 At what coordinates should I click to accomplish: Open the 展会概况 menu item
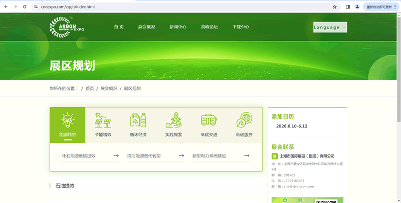(x=146, y=27)
